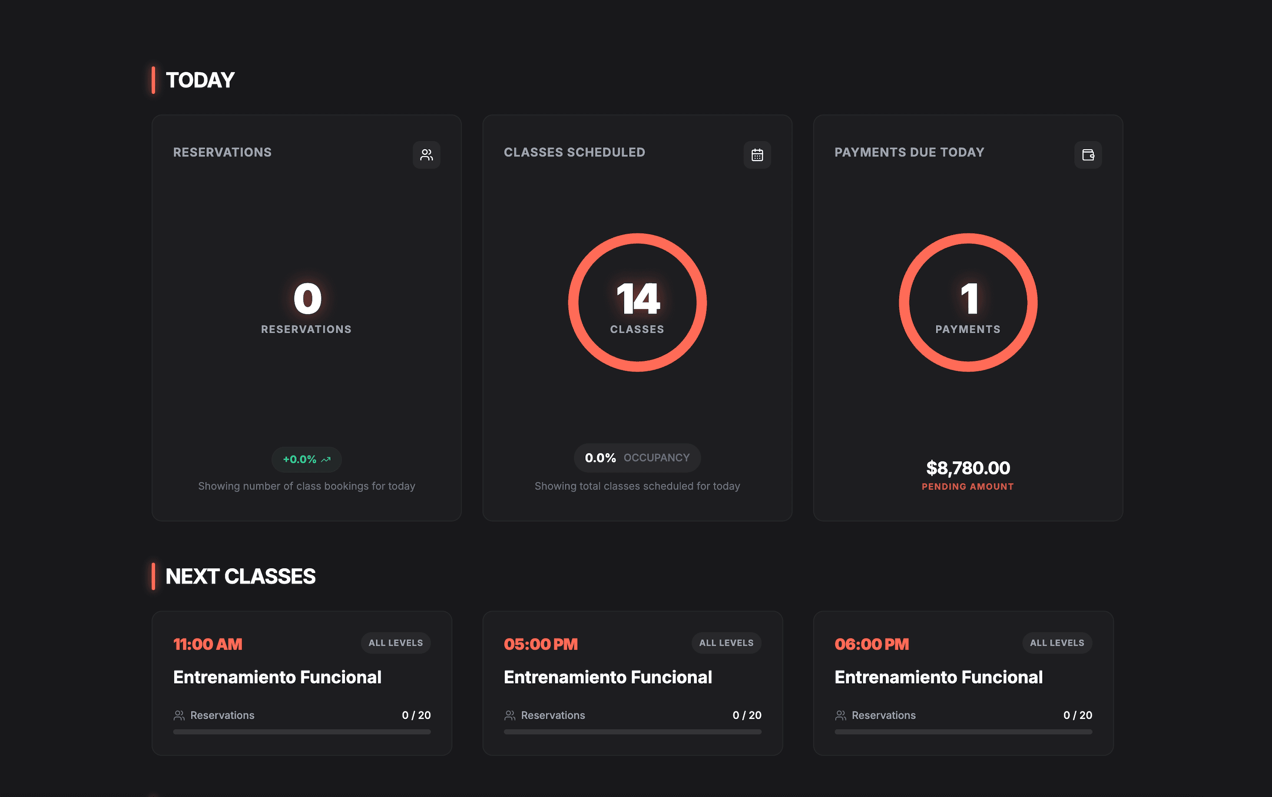Click the reservations progress bar on the 11:00 AM card
The width and height of the screenshot is (1272, 797).
tap(301, 731)
